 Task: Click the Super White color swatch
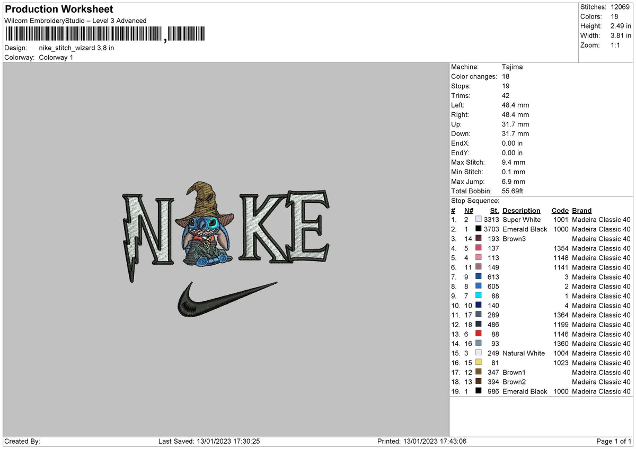pos(479,219)
